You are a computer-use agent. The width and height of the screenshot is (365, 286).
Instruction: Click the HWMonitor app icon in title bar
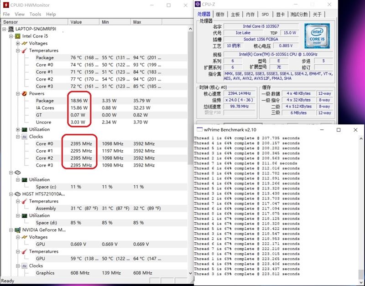click(x=6, y=5)
